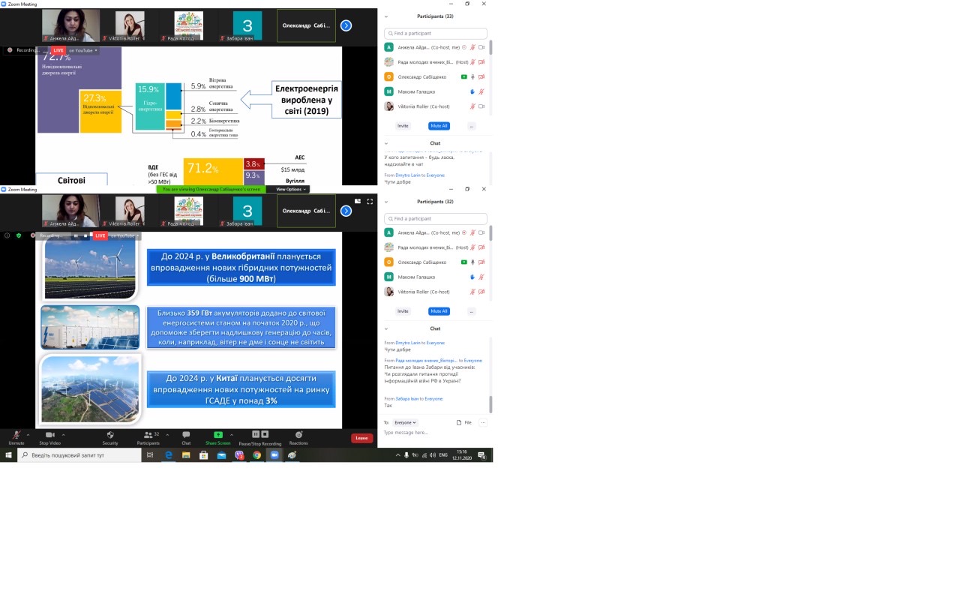This screenshot has height=600, width=960.
Task: Stop the recording from bottom toolbar
Action: (264, 434)
